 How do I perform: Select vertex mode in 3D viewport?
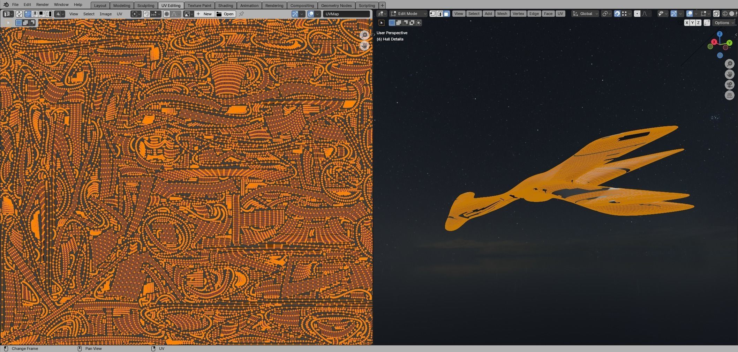coord(433,14)
